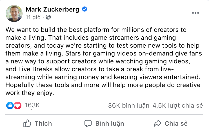Click the speech bubble comment icon

88,123
